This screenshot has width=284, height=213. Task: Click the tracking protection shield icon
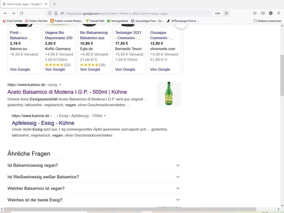pyautogui.click(x=50, y=13)
